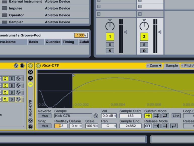Toggle first chain speaker activator
This screenshot has height=146, width=194.
pyautogui.click(x=5, y=79)
